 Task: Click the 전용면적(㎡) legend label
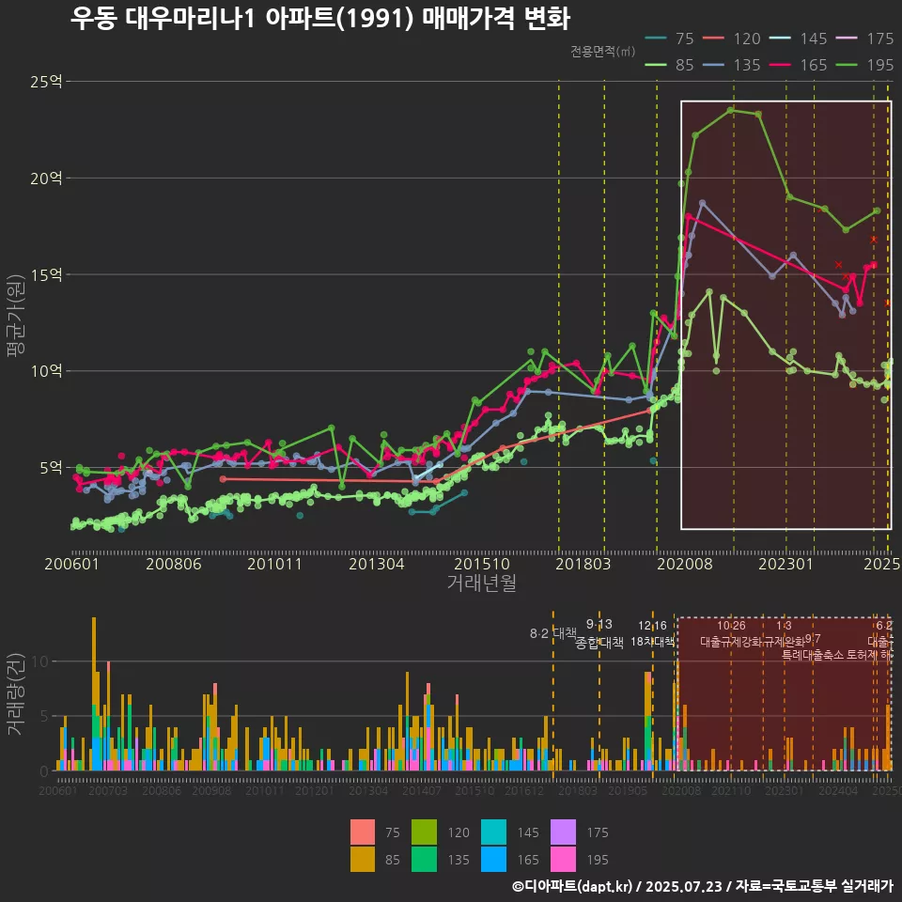pos(603,51)
